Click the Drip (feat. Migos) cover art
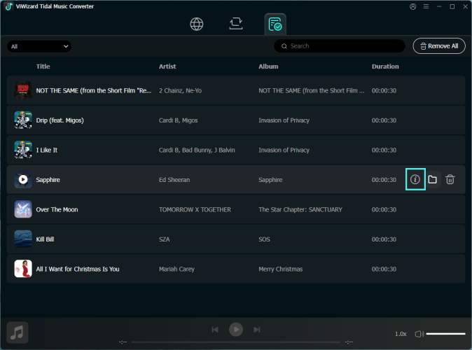 coord(23,120)
